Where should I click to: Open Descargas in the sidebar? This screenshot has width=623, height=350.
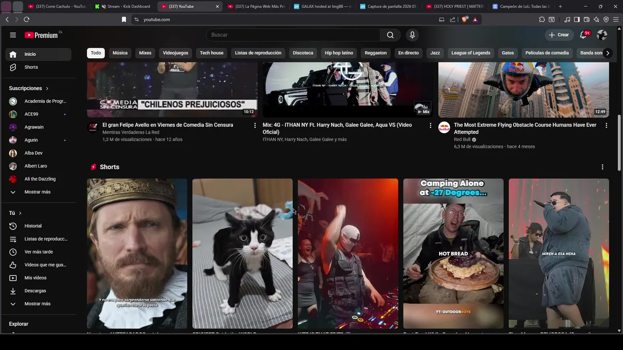39,291
